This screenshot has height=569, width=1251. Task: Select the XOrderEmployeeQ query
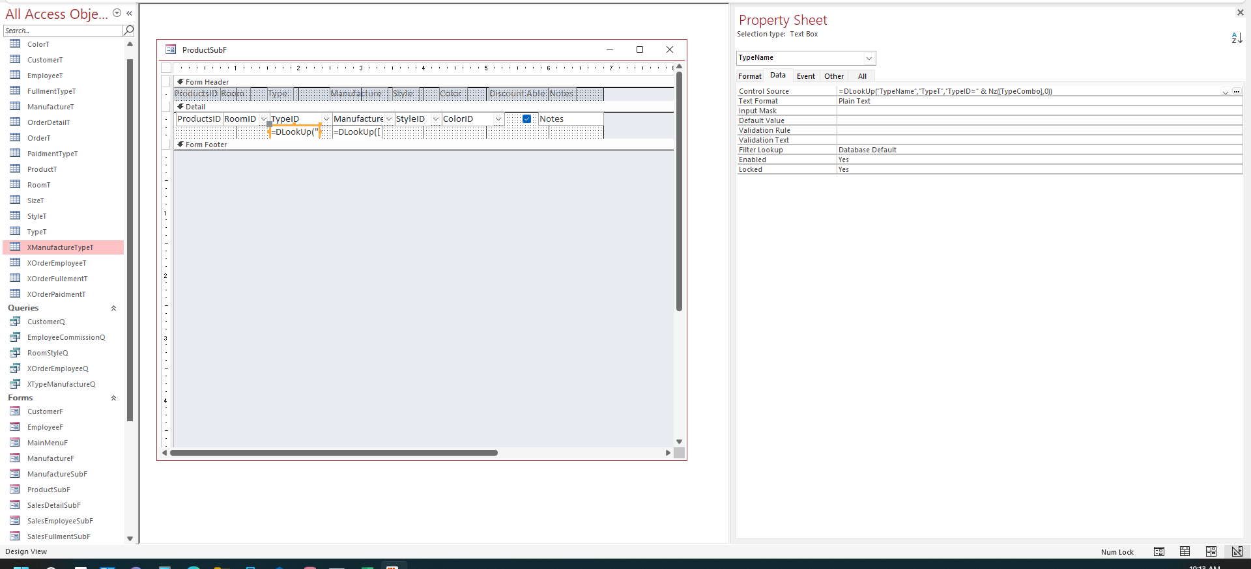click(x=57, y=368)
